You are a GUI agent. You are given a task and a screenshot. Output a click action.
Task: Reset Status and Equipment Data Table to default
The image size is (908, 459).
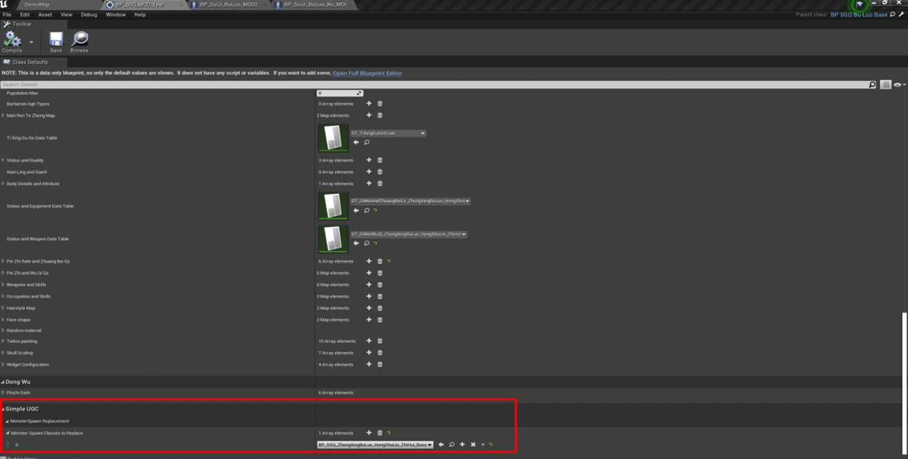[376, 211]
